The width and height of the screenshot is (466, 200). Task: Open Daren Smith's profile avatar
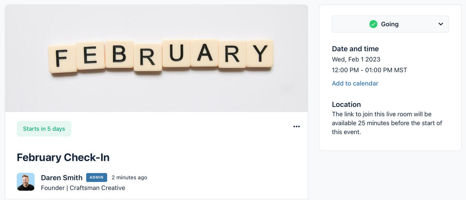click(26, 182)
